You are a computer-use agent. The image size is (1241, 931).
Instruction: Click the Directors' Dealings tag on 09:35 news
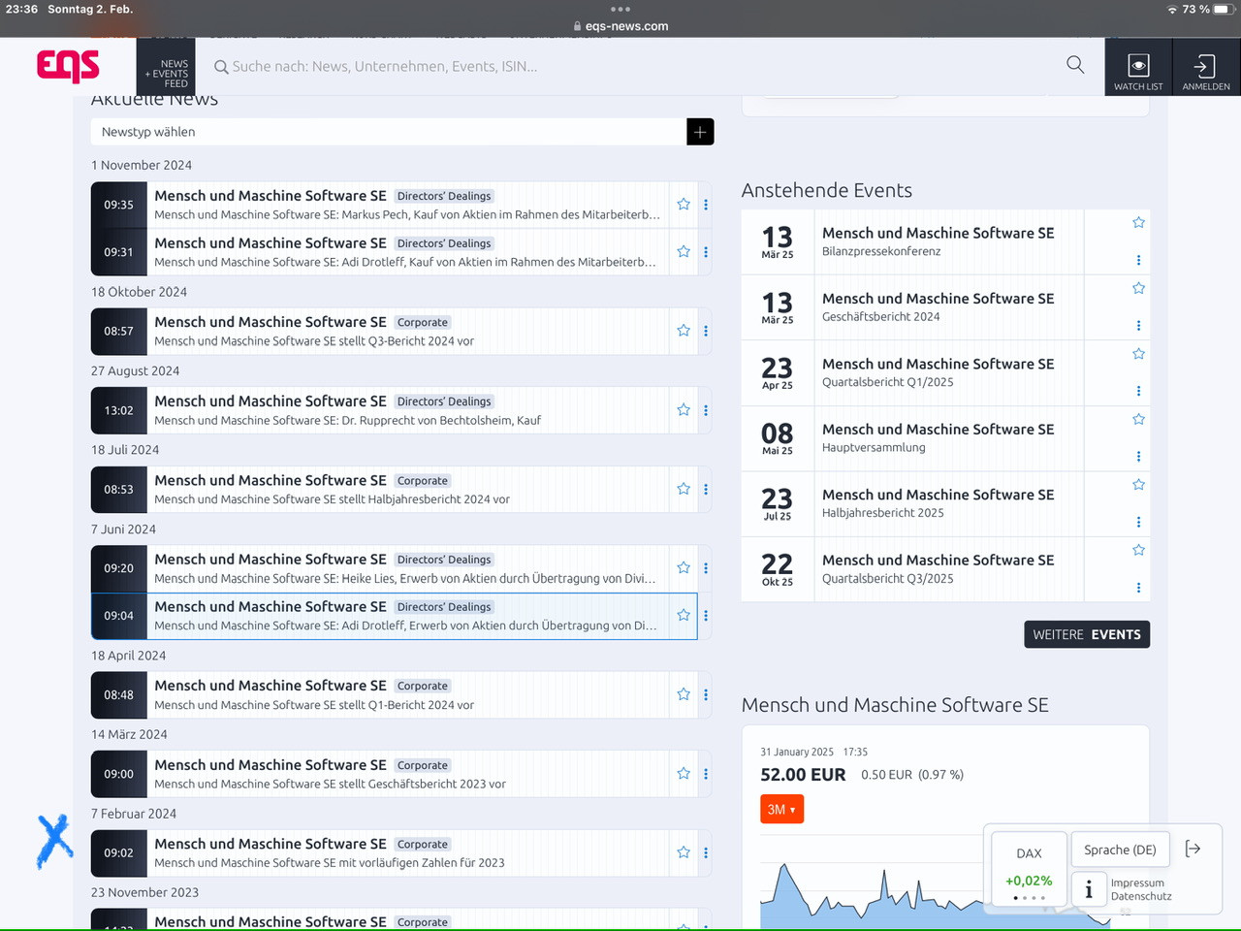(444, 196)
